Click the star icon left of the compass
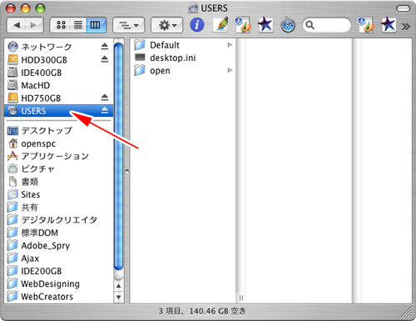Screen dimensions: 416x321 point(265,24)
